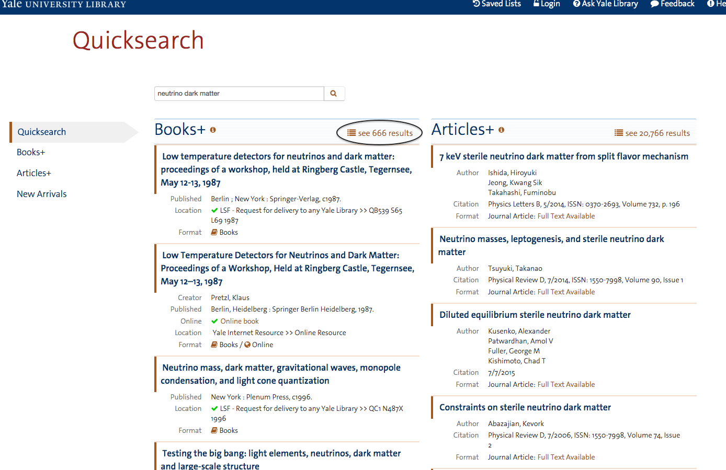Open New Arrivals in the sidebar
Image resolution: width=726 pixels, height=470 pixels.
tap(42, 194)
